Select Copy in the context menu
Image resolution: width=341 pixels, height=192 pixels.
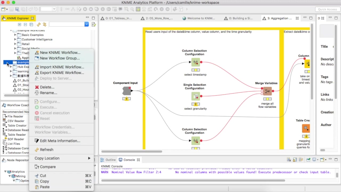coord(61,181)
